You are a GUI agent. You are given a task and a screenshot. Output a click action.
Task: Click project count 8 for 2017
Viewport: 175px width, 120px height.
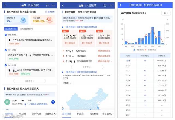point(145,90)
